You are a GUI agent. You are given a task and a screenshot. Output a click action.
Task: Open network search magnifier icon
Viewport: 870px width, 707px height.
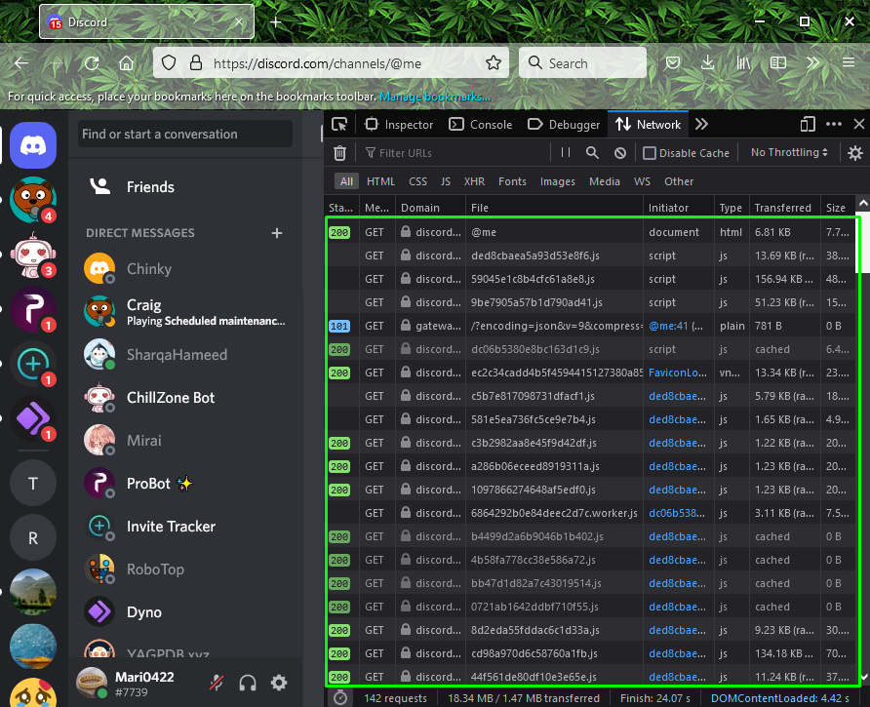[x=592, y=152]
